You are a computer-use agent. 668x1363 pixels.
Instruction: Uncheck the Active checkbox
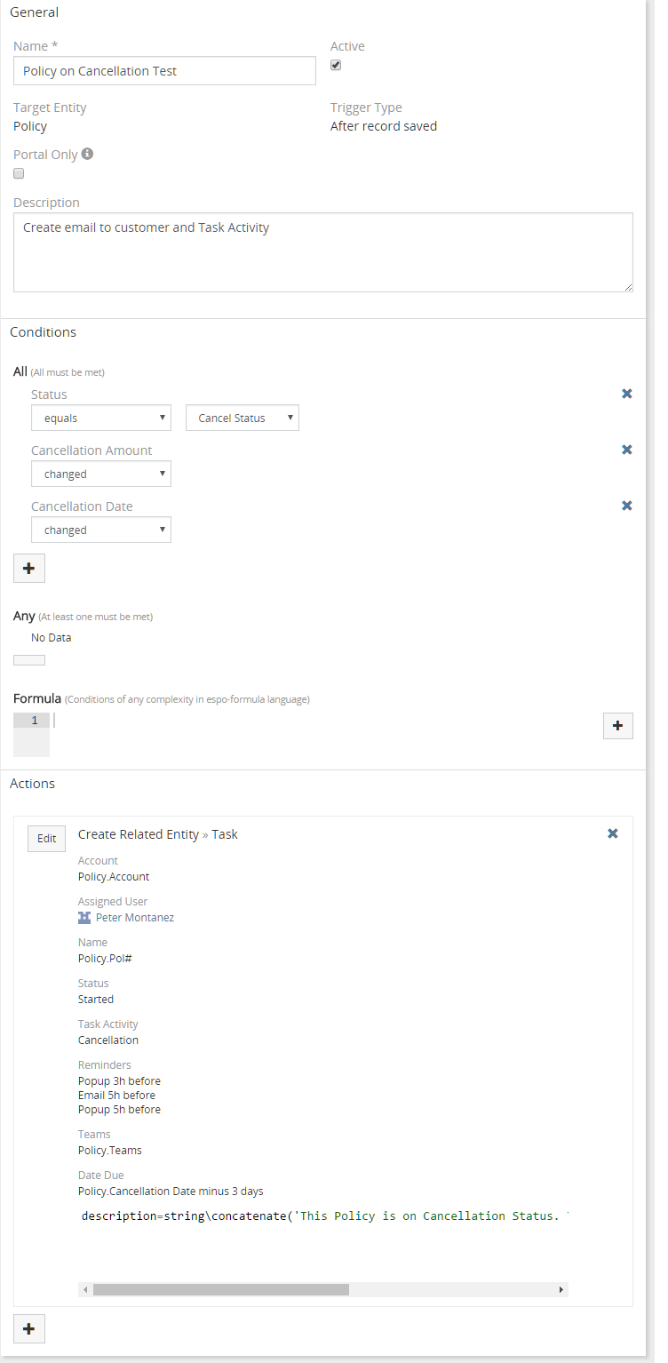(x=336, y=65)
